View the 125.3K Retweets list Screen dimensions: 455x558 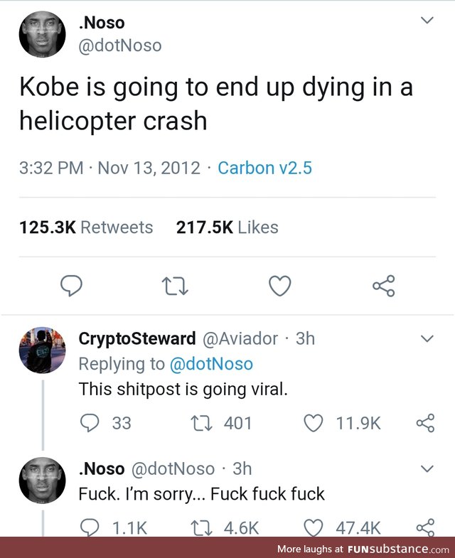(86, 227)
